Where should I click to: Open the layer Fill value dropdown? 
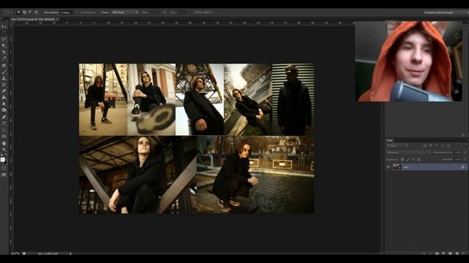[x=465, y=159]
